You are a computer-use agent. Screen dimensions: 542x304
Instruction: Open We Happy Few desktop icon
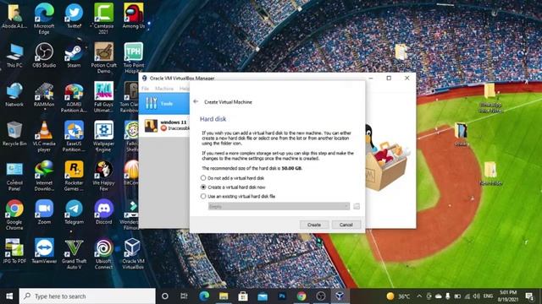[x=103, y=176]
